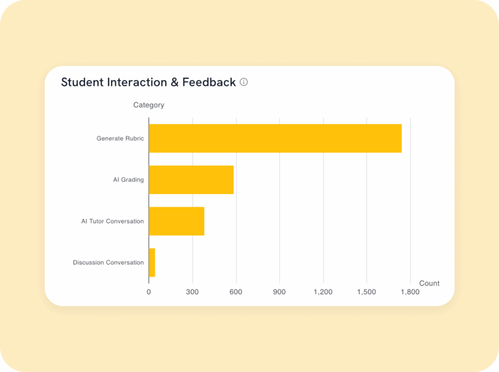The image size is (499, 372).
Task: Click the Generate Rubric bar
Action: (275, 138)
